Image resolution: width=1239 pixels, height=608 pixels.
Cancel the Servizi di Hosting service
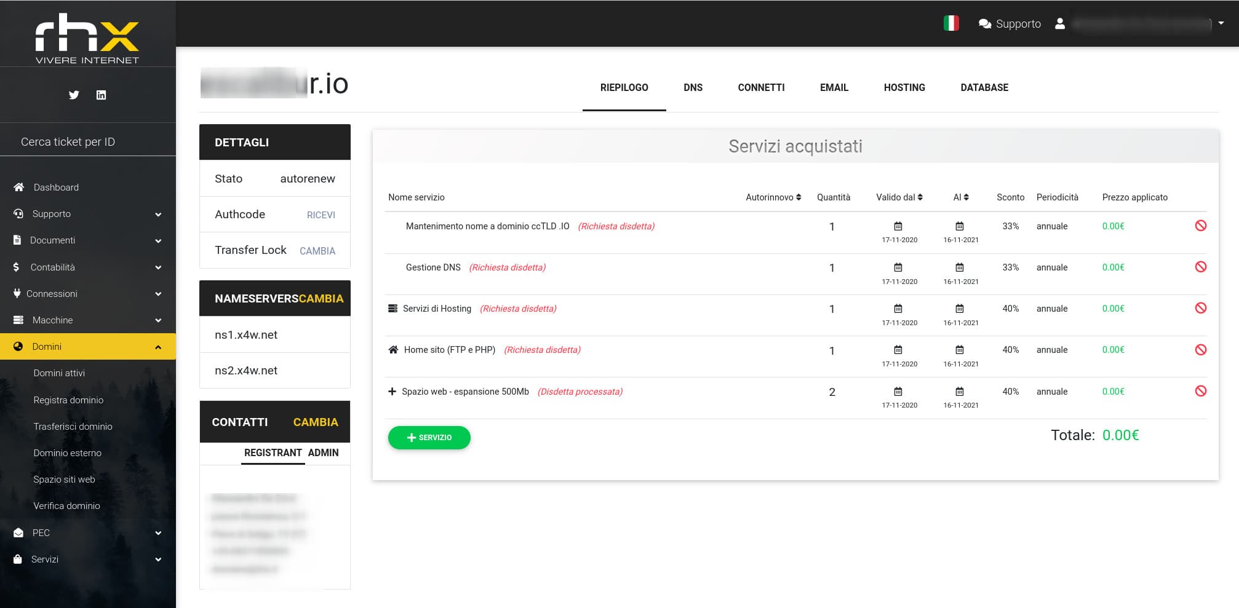[x=1200, y=308]
